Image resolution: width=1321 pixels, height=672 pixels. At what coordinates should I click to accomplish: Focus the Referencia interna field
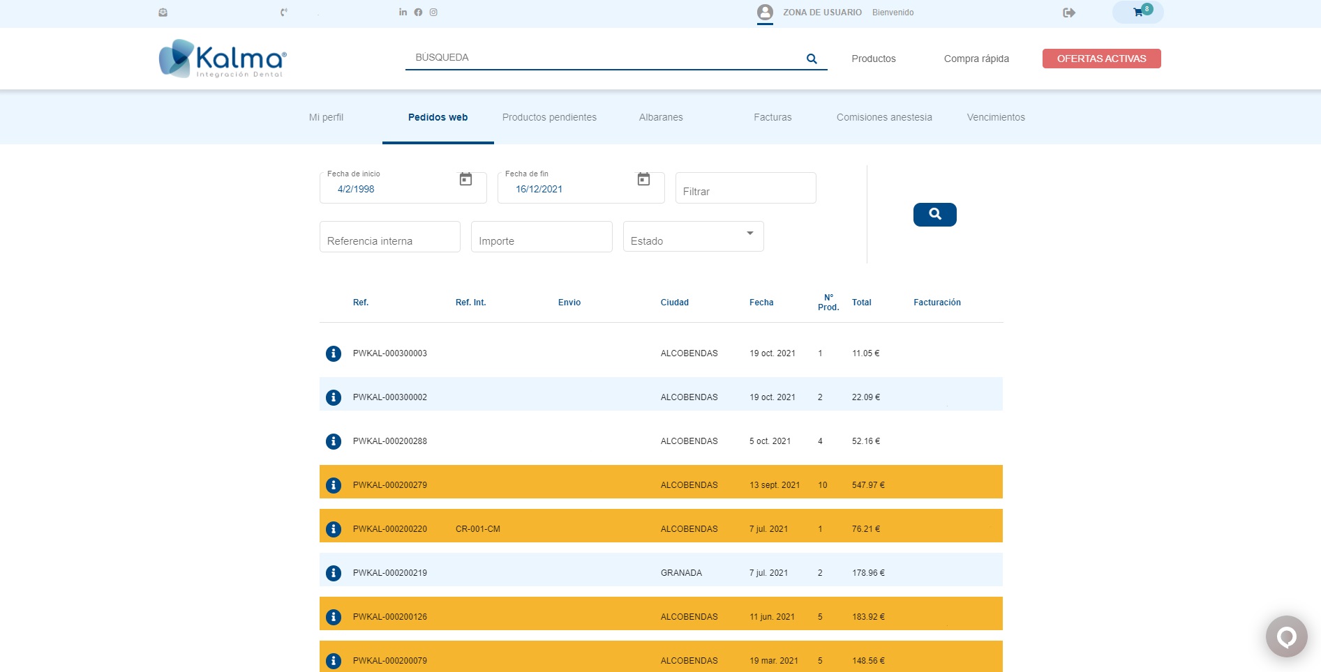tap(389, 236)
